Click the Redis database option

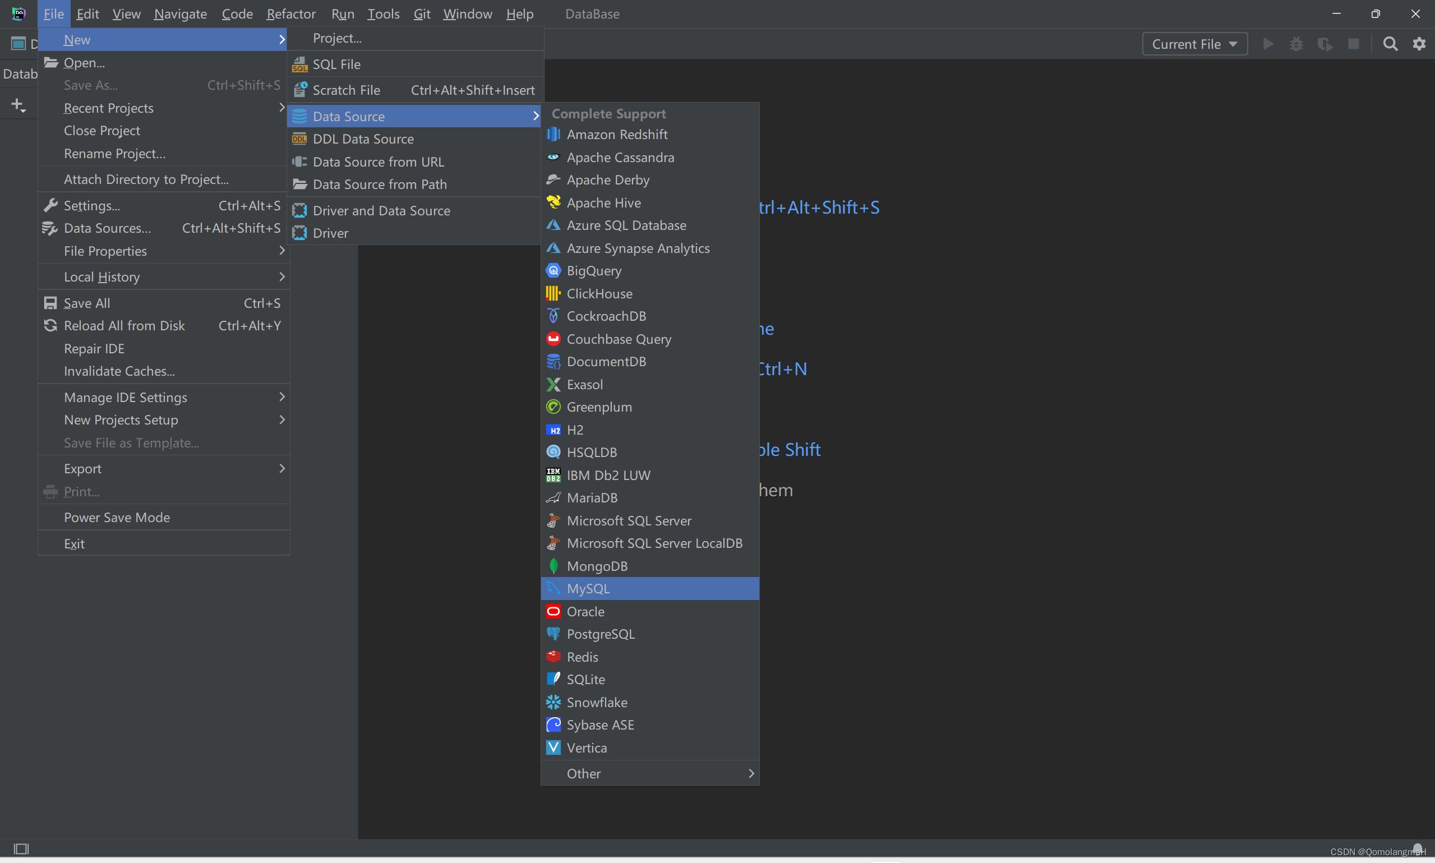coord(582,657)
